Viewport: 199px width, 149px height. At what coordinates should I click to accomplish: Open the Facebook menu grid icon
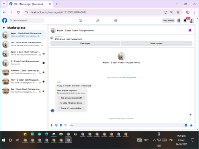pyautogui.click(x=179, y=21)
